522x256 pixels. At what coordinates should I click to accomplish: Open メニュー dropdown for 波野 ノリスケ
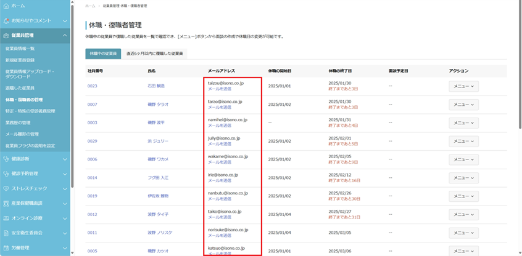point(464,233)
